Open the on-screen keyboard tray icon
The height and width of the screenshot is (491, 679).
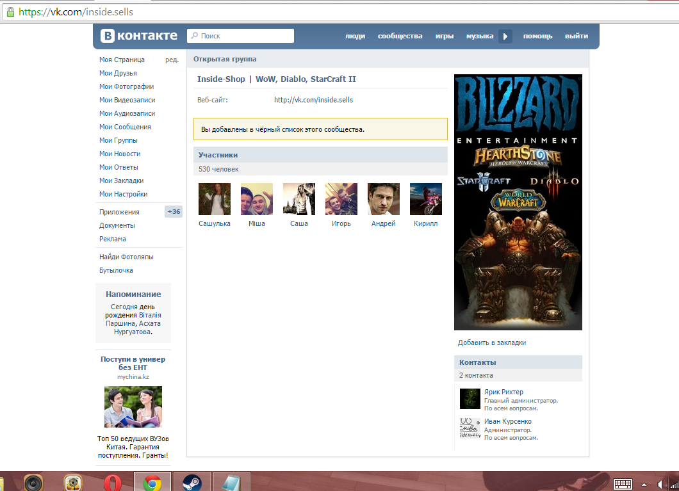tap(623, 484)
